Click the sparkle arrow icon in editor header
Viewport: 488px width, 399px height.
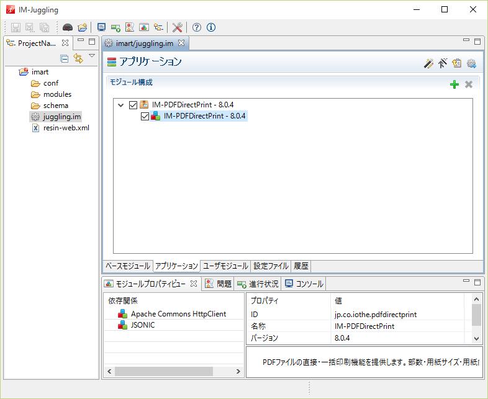pos(443,63)
